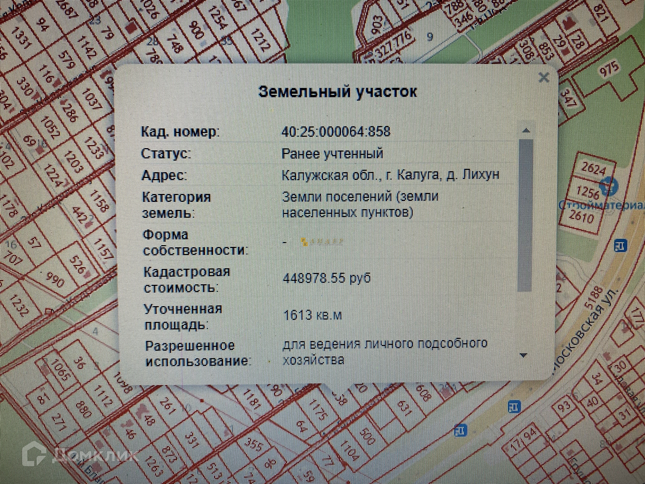Viewport: 645px width, 484px height.
Task: Select parcel 990 on the map
Action: click(x=55, y=279)
